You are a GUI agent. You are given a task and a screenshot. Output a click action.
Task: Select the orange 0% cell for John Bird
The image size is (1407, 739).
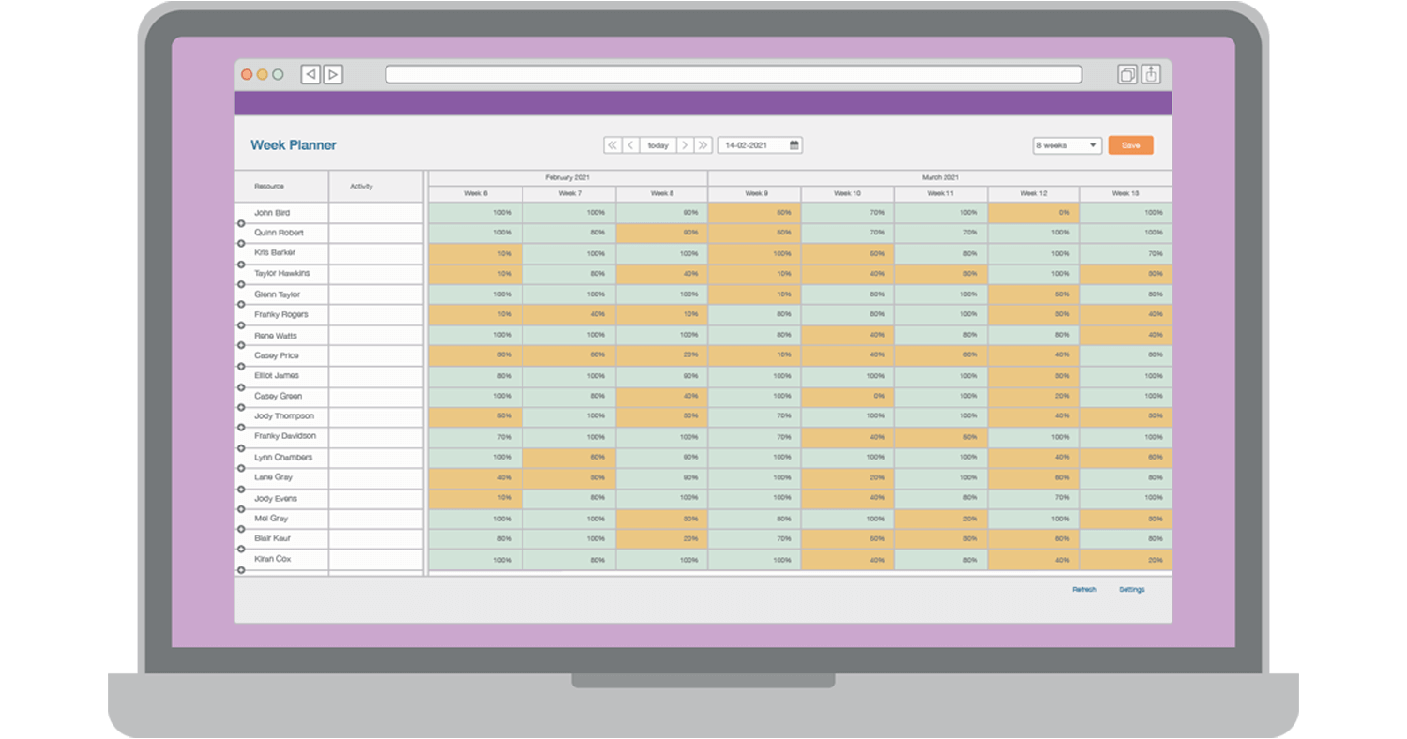click(1033, 213)
